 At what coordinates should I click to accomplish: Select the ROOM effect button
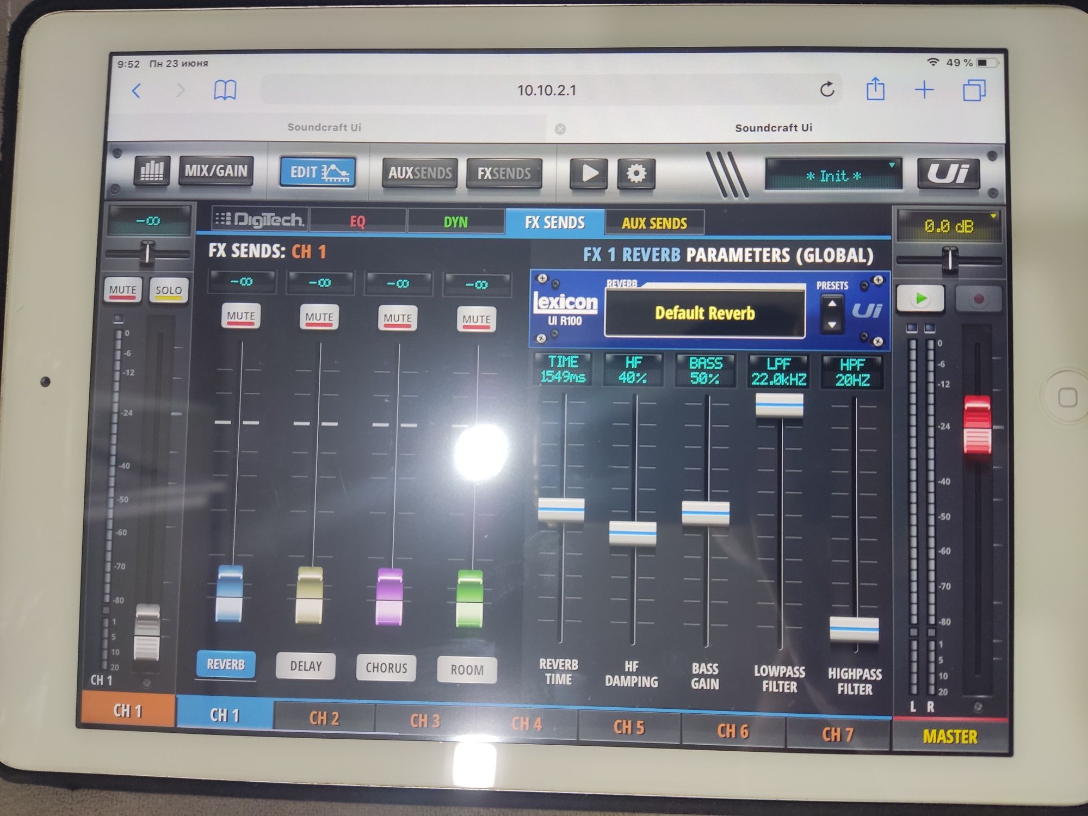click(467, 670)
